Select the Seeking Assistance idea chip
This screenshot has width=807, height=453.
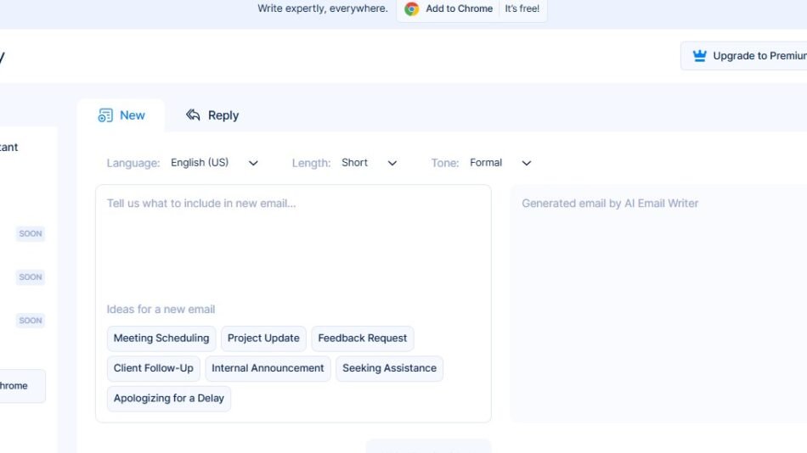pos(389,368)
